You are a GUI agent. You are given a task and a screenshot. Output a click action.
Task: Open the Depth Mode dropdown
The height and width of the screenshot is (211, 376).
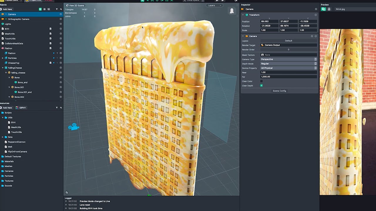[288, 64]
